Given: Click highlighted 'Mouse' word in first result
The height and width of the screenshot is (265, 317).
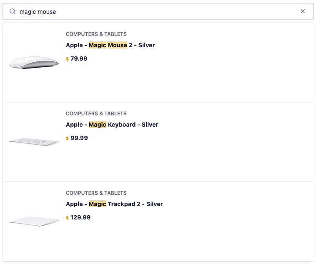Looking at the screenshot, I should (117, 45).
